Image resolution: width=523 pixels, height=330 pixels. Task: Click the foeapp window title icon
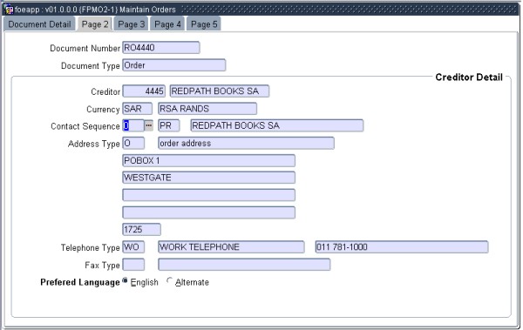[x=9, y=10]
